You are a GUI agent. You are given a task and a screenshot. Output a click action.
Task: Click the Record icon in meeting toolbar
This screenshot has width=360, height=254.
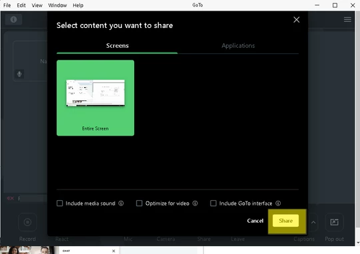click(x=27, y=222)
